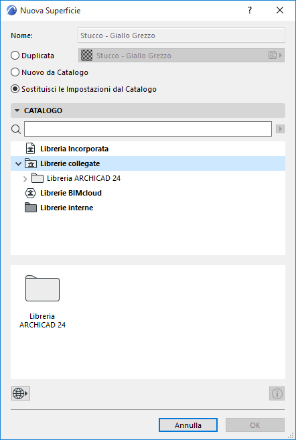The image size is (296, 440).
Task: Select Librerie interne in the tree
Action: 66,208
